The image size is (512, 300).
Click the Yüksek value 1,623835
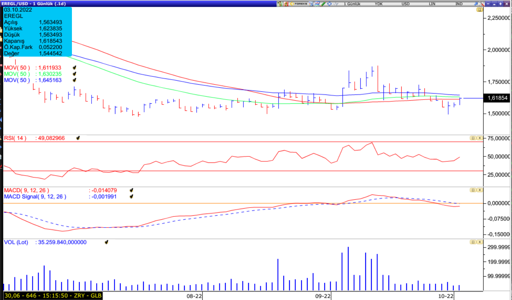point(51,28)
